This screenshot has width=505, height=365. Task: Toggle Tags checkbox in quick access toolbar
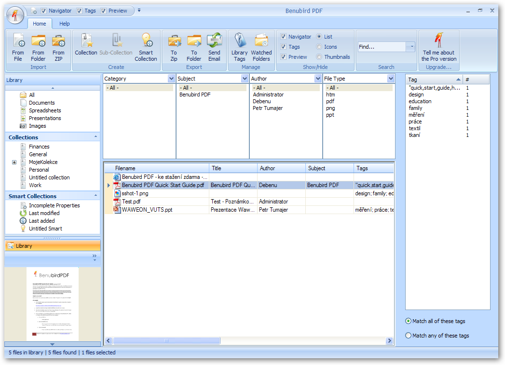79,11
